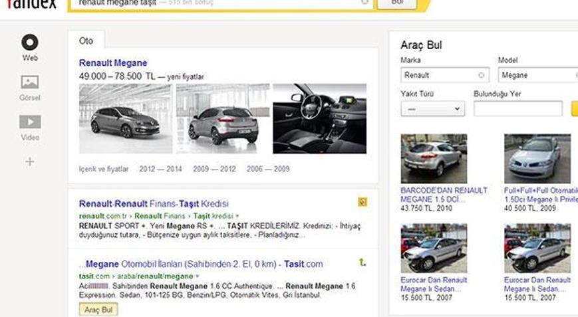Click the Bulunduğu Yer input field
The image size is (578, 317).
(x=518, y=109)
